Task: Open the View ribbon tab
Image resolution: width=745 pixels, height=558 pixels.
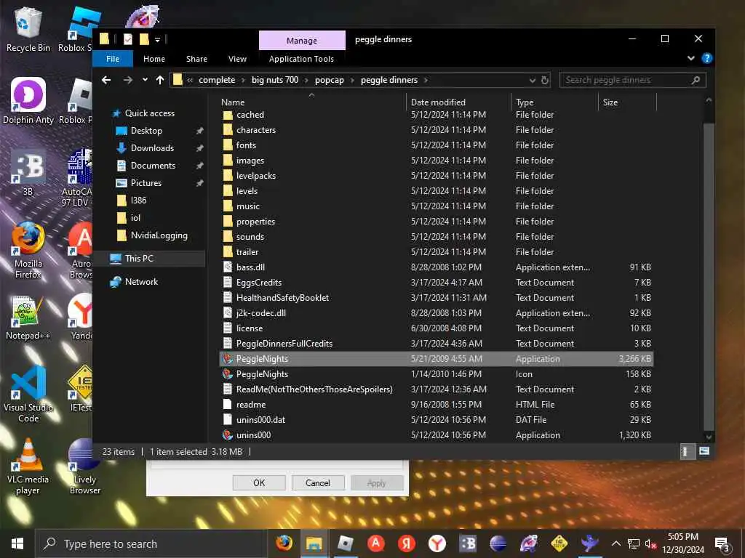Action: [x=237, y=59]
